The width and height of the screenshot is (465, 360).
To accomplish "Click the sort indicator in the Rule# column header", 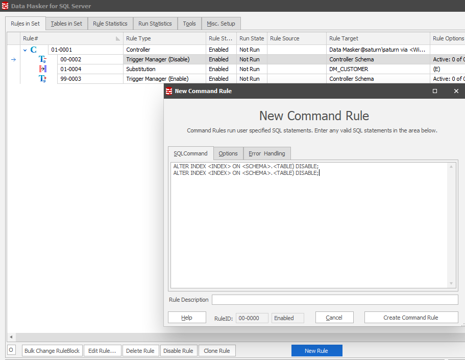I will 118,39.
